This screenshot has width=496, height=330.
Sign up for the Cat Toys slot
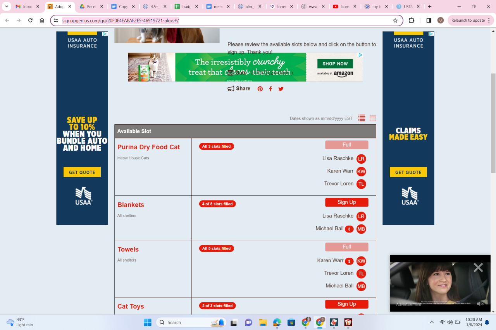coord(347,304)
